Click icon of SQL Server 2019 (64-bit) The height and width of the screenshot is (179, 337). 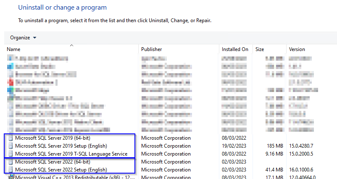[x=11, y=138]
